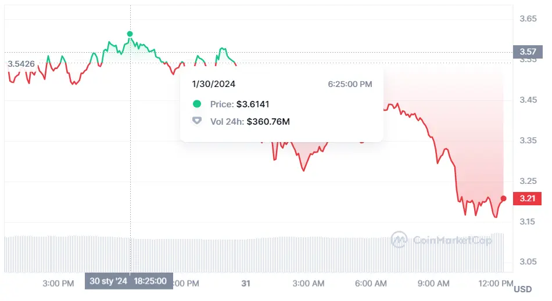552x301 pixels.
Task: Click the 3:00 PM time axis label
Action: pyautogui.click(x=58, y=284)
